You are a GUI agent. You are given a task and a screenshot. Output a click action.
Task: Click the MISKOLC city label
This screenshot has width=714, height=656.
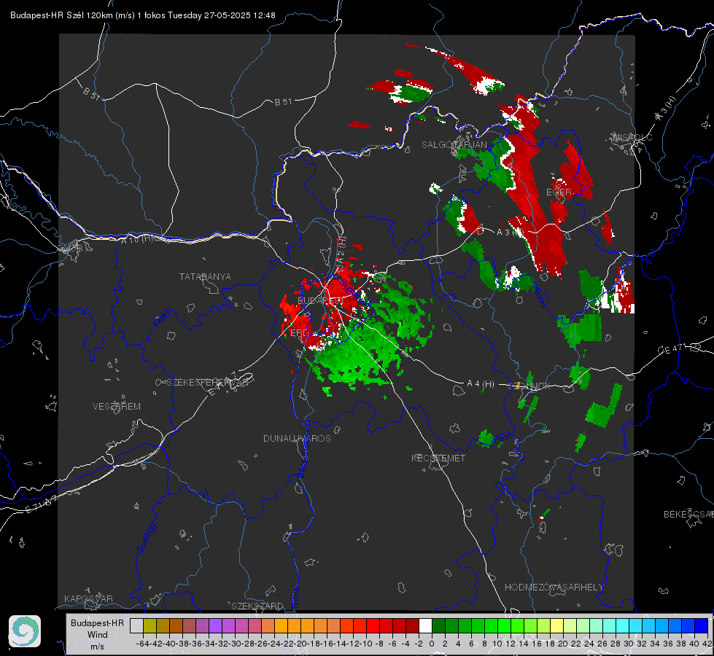[633, 138]
